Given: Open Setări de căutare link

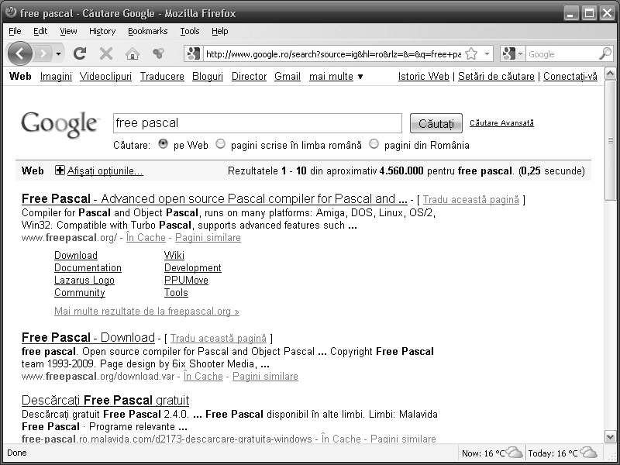Looking at the screenshot, I should (496, 76).
